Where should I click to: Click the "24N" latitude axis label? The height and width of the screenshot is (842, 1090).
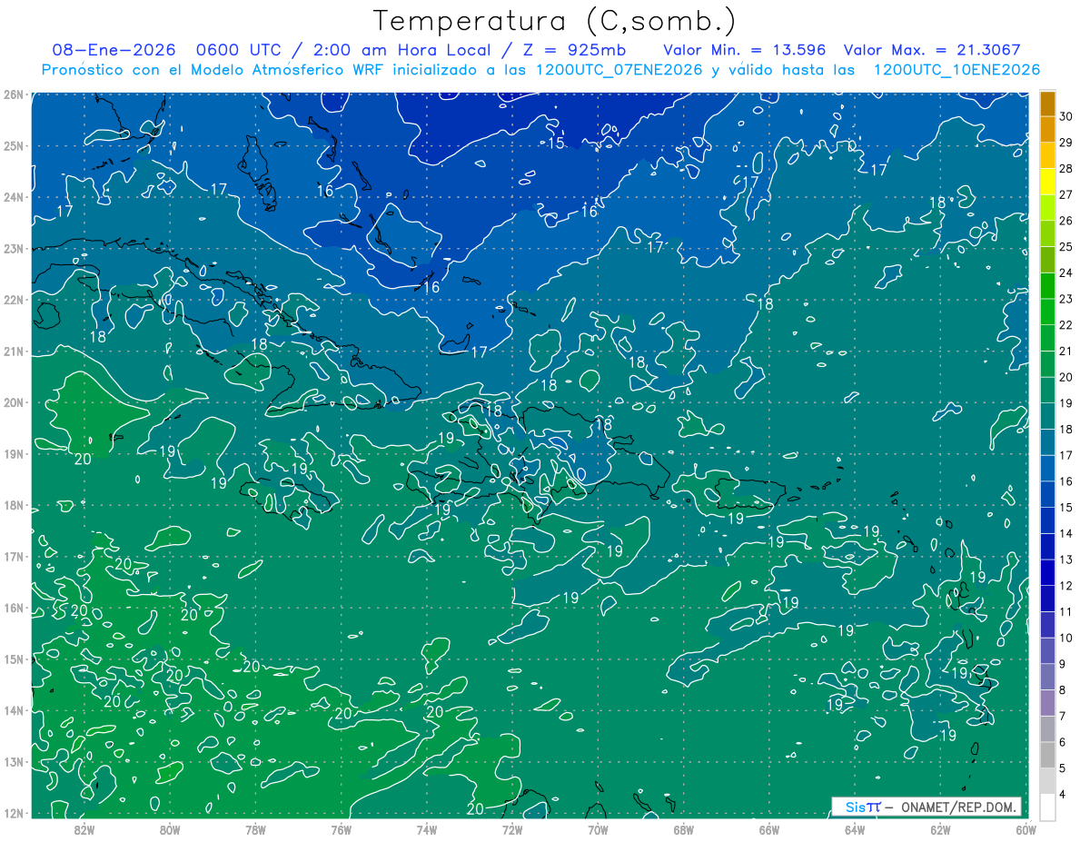14,197
